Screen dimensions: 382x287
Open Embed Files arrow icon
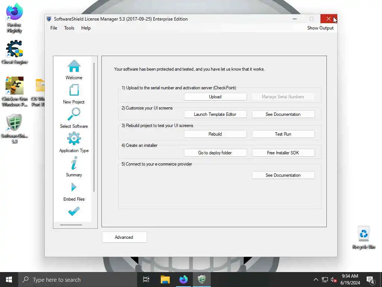coord(74,187)
